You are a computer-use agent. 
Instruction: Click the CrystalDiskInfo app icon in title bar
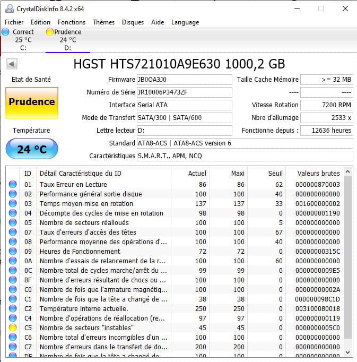point(9,9)
